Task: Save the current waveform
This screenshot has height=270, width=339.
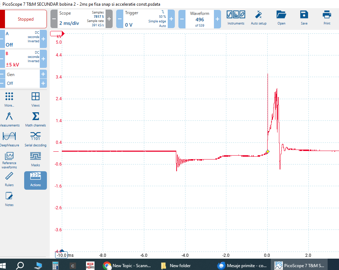Action: point(304,17)
